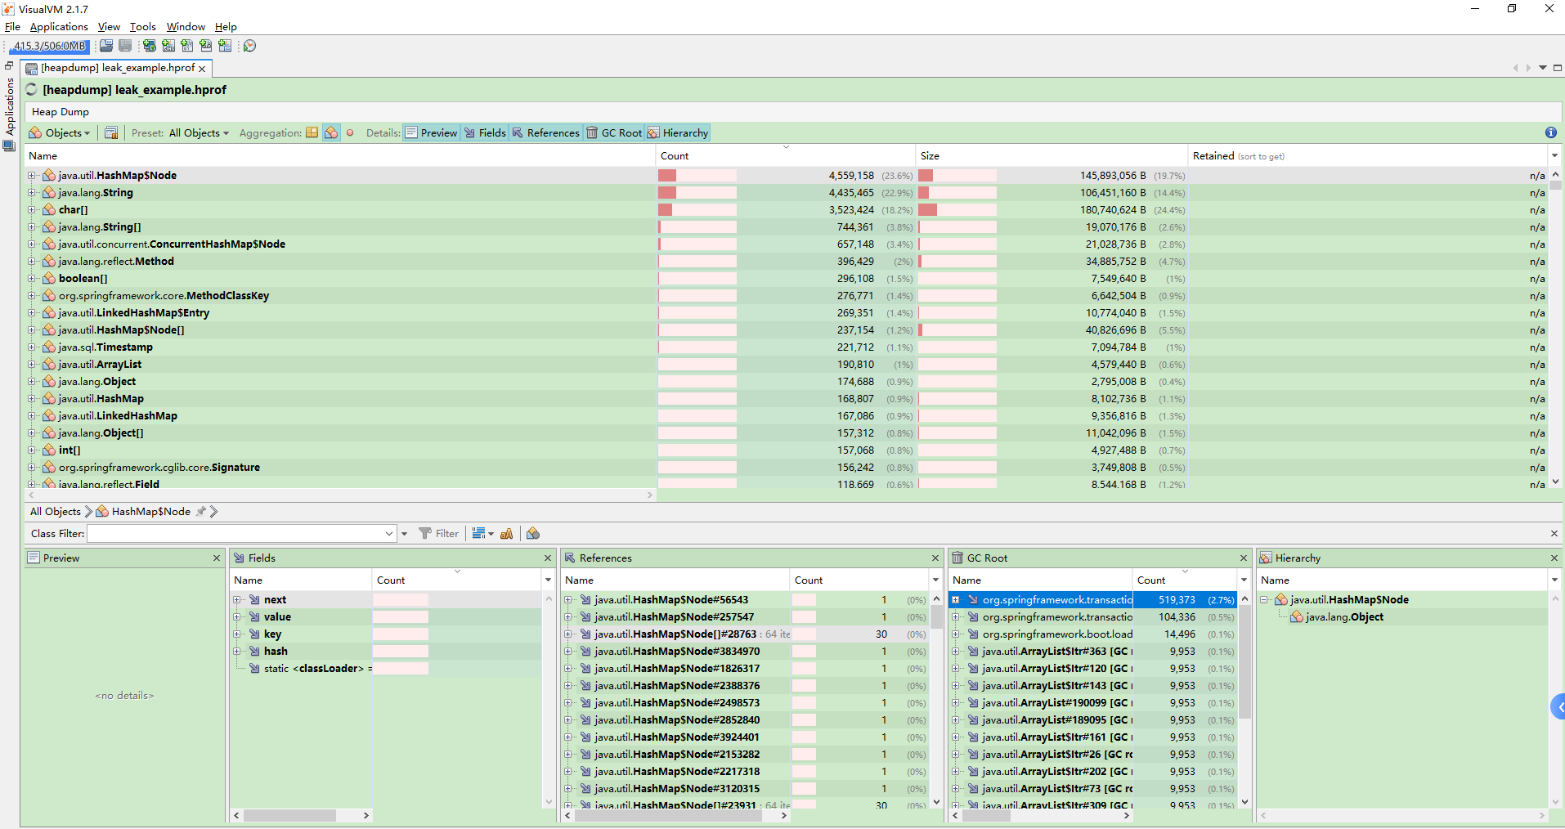Toggle the Fields details view

click(x=485, y=132)
